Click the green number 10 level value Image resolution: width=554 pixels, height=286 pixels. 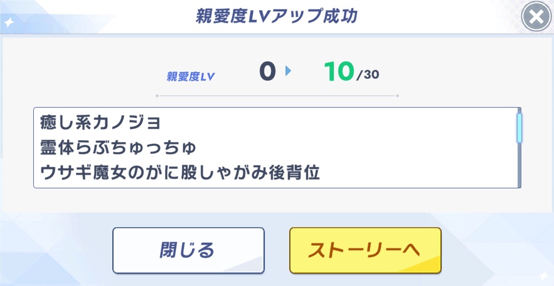click(x=339, y=72)
